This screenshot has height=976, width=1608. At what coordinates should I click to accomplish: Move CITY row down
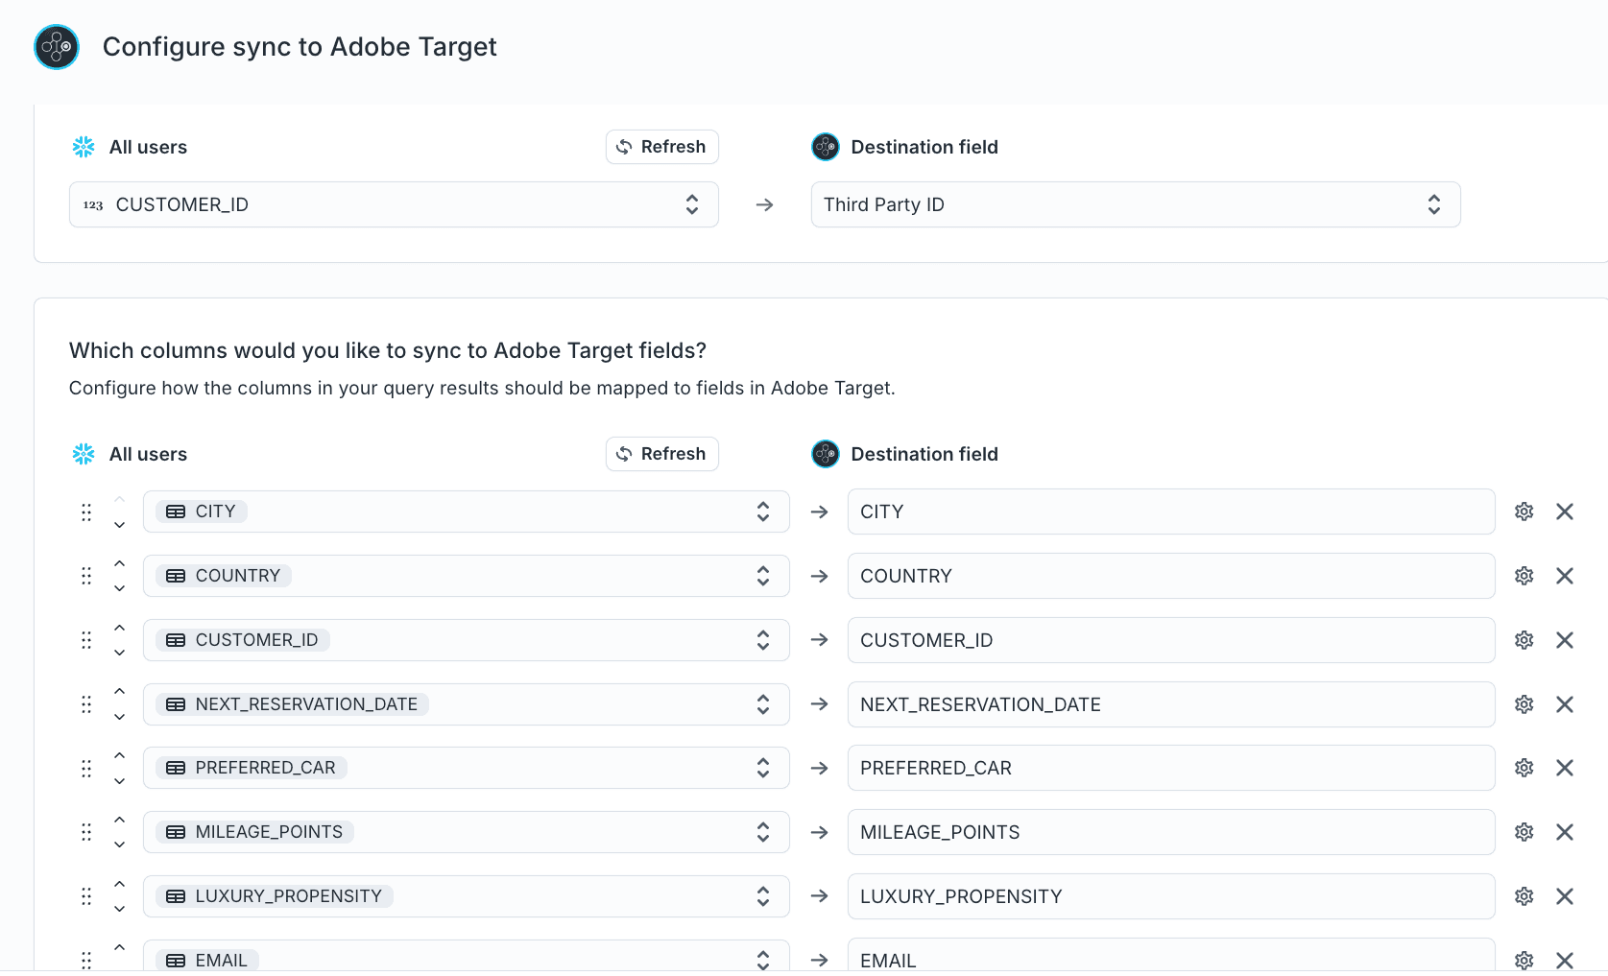[x=119, y=525]
